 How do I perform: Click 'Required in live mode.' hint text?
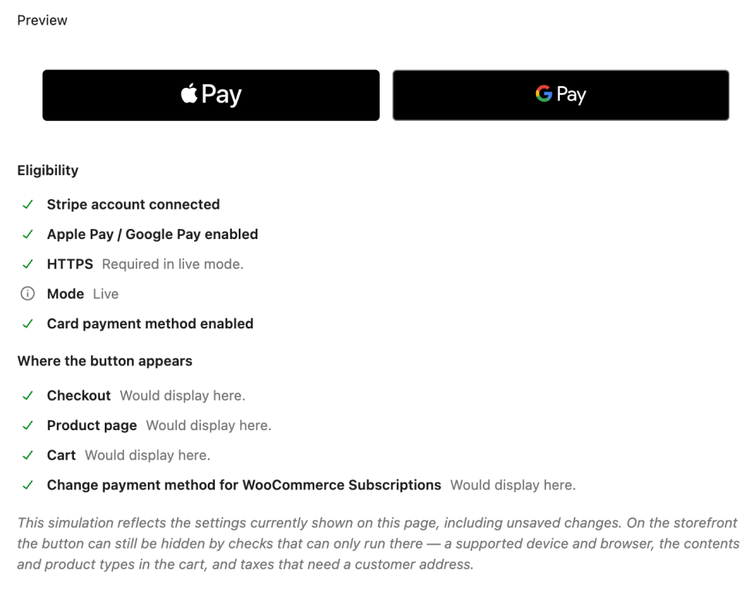click(x=173, y=264)
